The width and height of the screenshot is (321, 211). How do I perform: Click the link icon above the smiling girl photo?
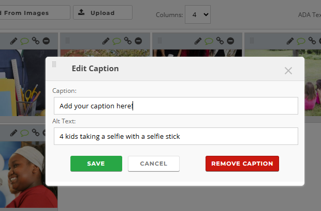click(x=36, y=133)
